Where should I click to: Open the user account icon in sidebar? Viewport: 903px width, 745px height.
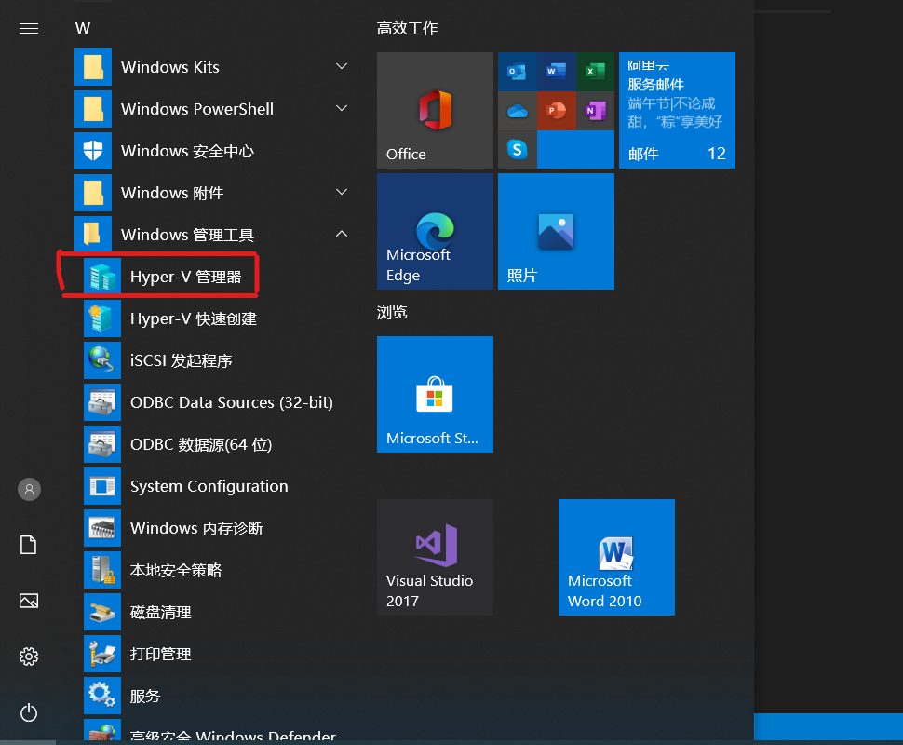coord(30,490)
